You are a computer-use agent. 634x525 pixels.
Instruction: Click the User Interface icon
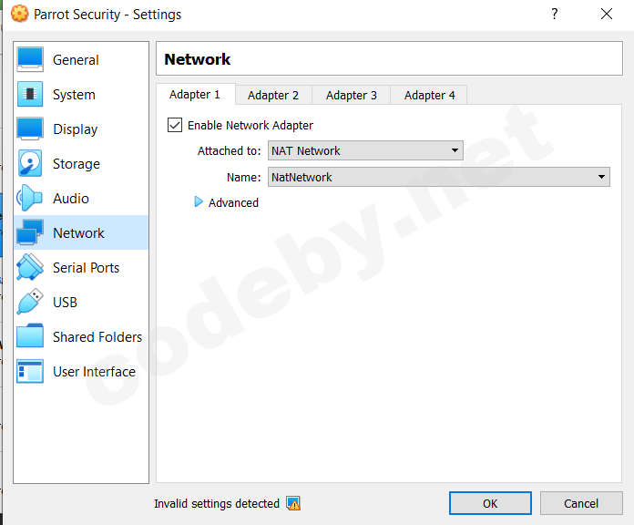point(30,372)
